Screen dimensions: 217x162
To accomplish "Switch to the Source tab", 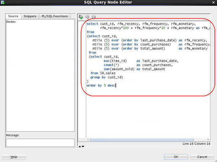I will (x=13, y=16).
